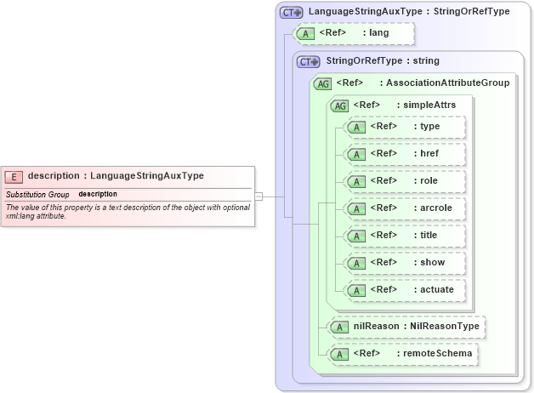Click the ': type' attribute label

pos(427,127)
